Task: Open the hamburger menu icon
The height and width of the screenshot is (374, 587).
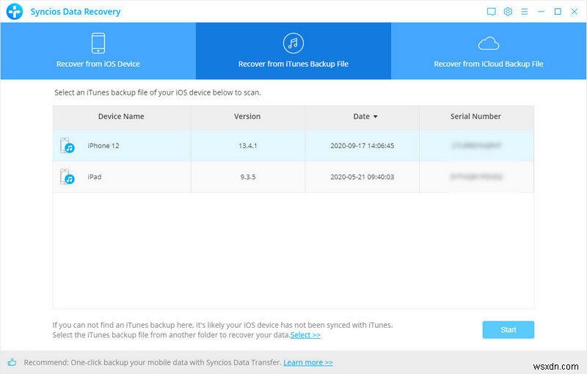Action: [525, 12]
